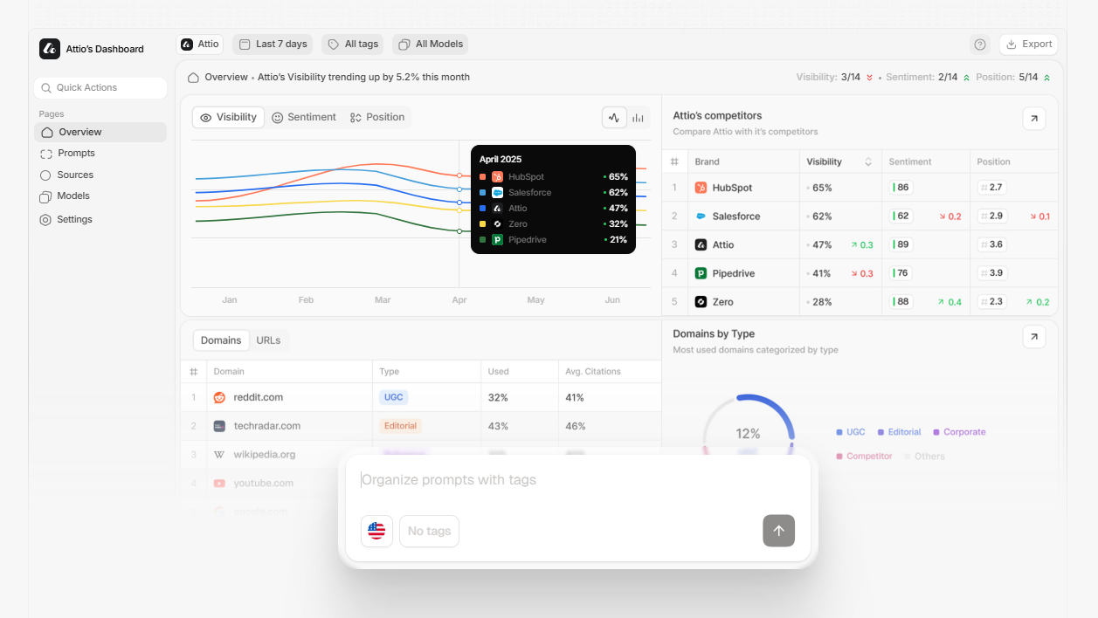Select the Sentiment chart tab
This screenshot has height=618, width=1098.
304,118
